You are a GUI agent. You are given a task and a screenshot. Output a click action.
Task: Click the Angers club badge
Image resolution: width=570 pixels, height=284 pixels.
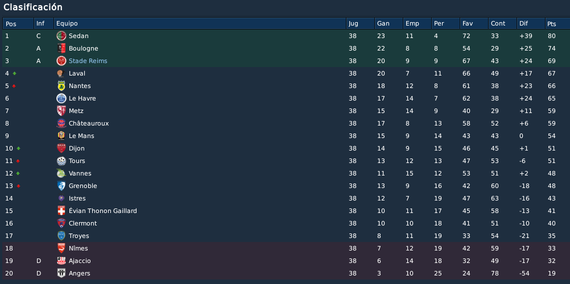[x=61, y=273]
